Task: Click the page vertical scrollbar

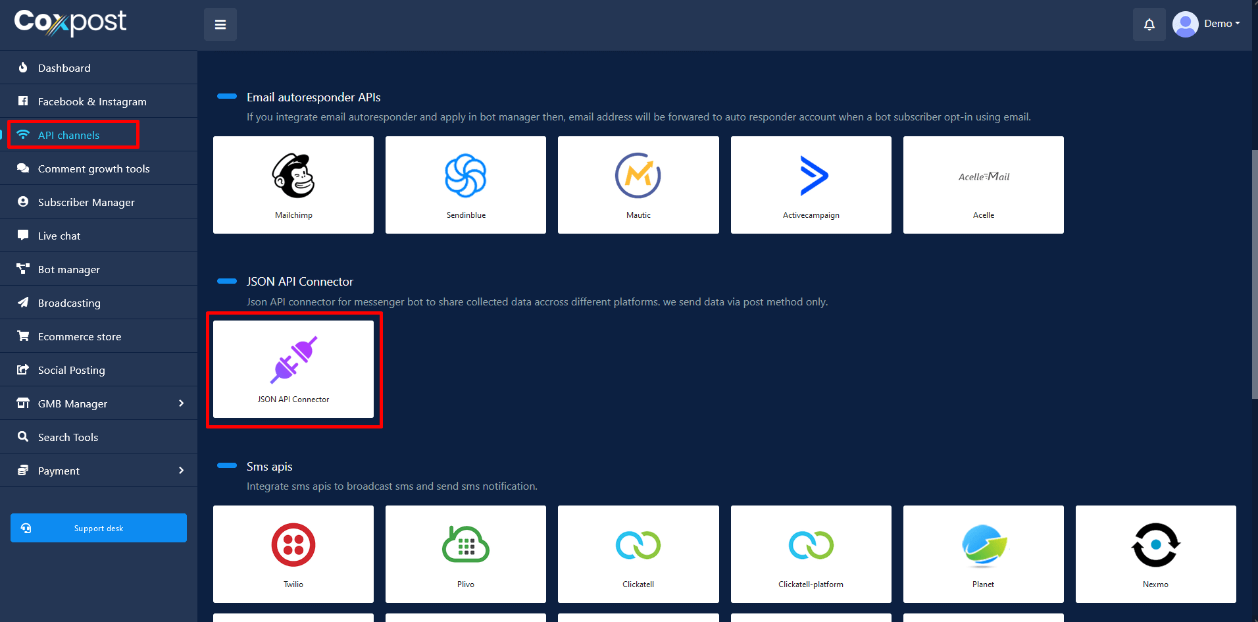Action: pyautogui.click(x=1254, y=273)
